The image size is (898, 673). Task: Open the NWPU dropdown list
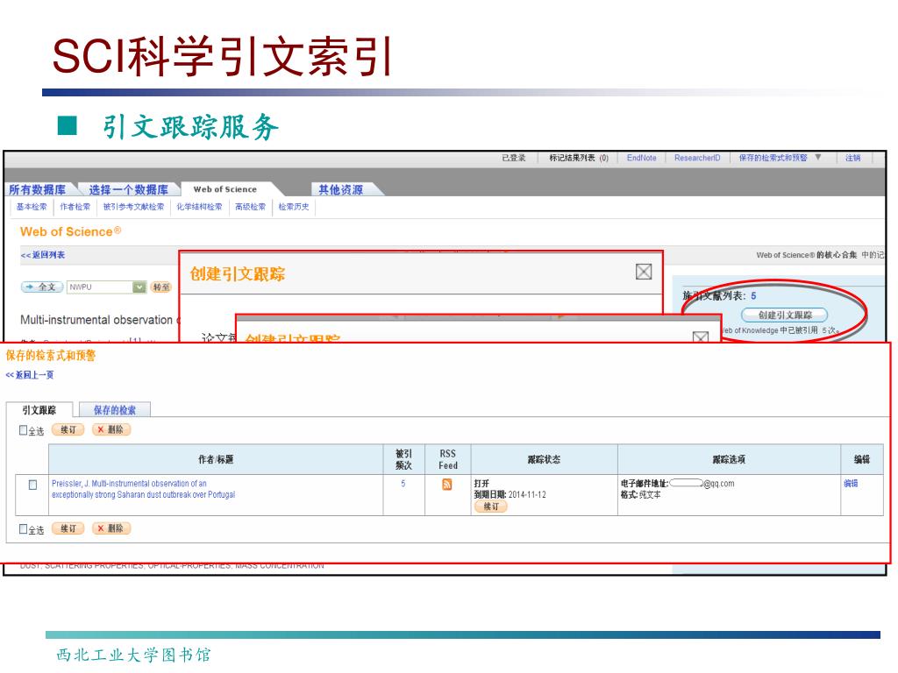click(139, 287)
